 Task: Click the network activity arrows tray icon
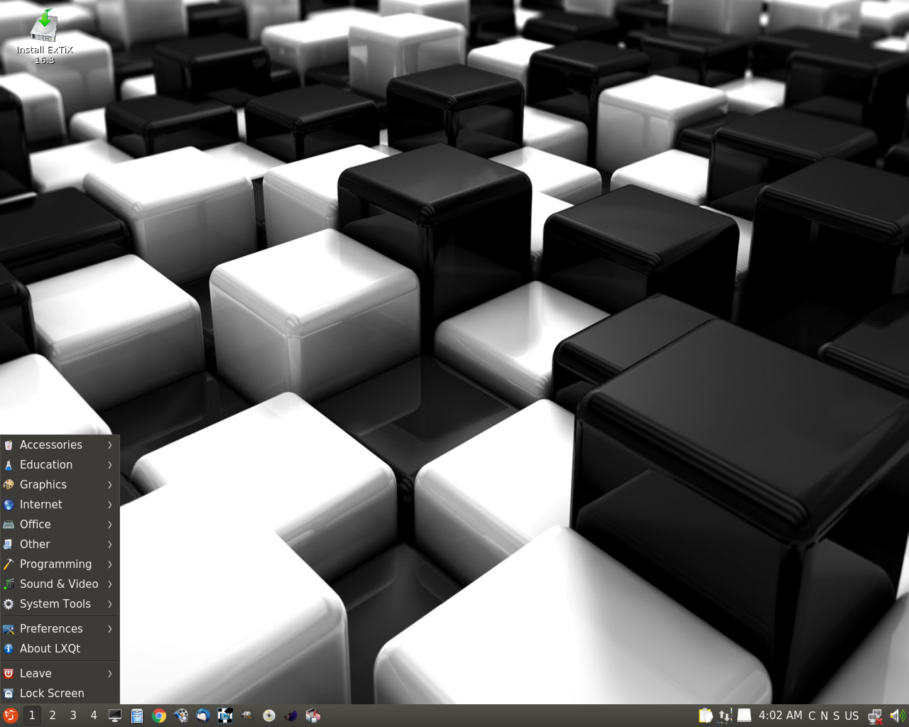(x=725, y=716)
